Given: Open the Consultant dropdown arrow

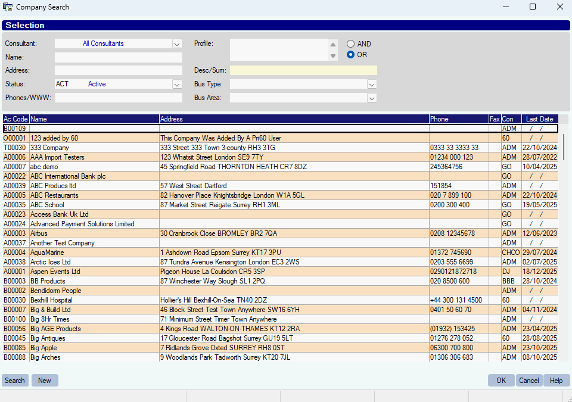Looking at the screenshot, I should (x=177, y=44).
